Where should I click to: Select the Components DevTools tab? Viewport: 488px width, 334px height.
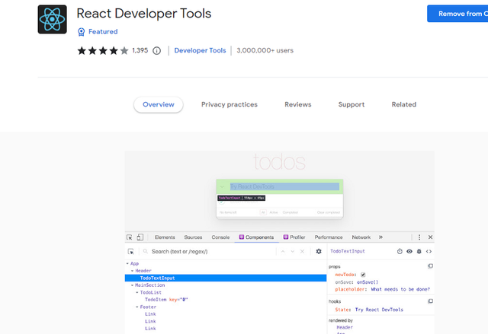[256, 237]
